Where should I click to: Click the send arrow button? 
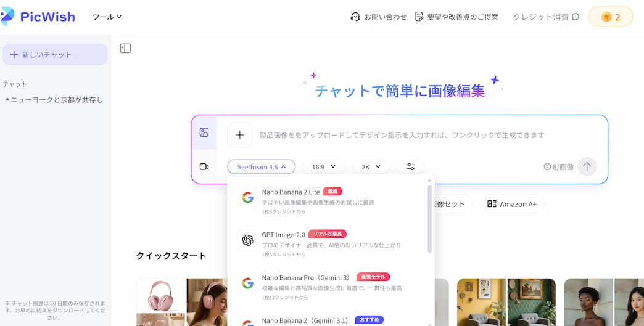click(587, 166)
